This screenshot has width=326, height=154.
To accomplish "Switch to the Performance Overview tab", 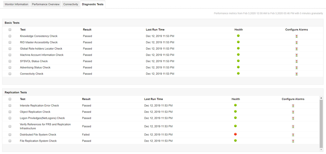I will point(46,4).
